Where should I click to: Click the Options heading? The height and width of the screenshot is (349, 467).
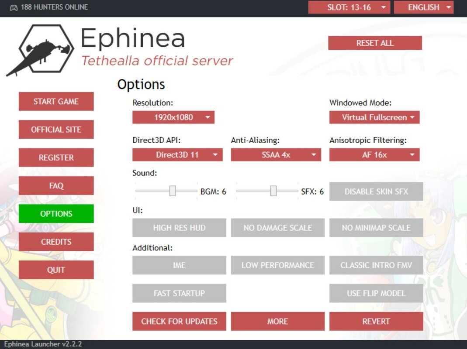pyautogui.click(x=141, y=85)
